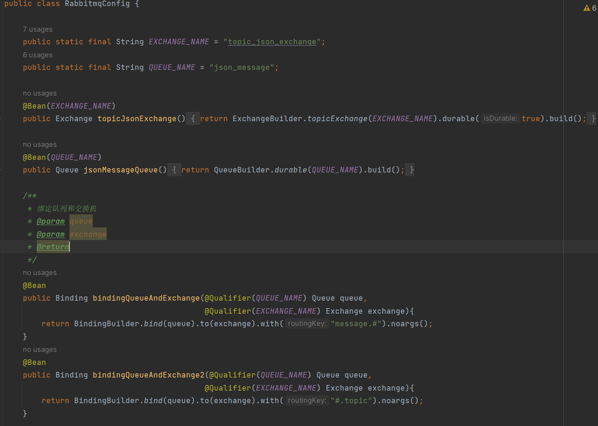Click the warning count number 6
The height and width of the screenshot is (426, 598).
click(594, 8)
